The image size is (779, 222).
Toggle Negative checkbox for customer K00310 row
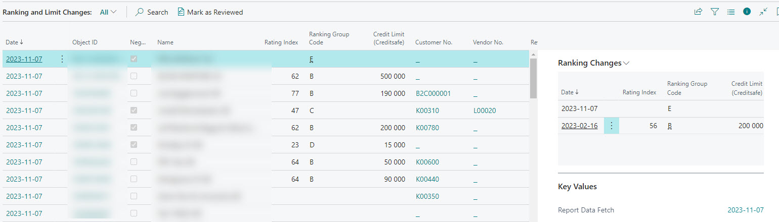[x=134, y=110]
